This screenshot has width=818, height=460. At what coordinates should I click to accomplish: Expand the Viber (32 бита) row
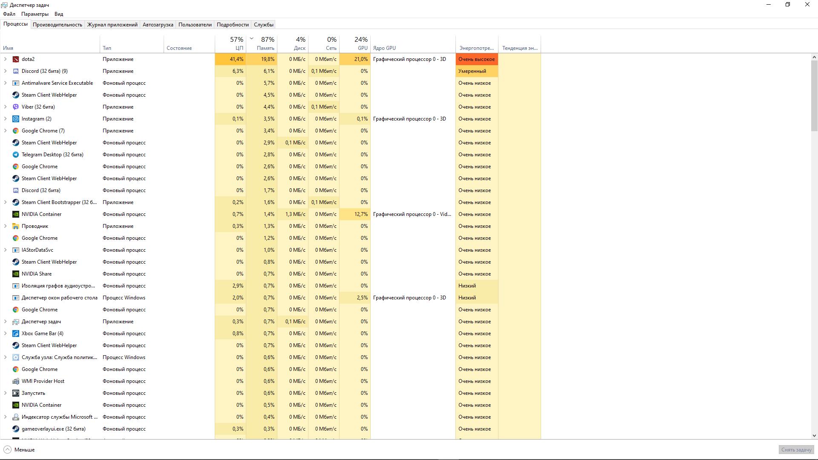click(5, 107)
